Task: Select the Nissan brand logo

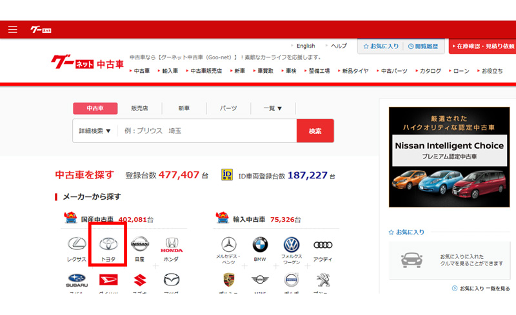Action: pos(140,243)
